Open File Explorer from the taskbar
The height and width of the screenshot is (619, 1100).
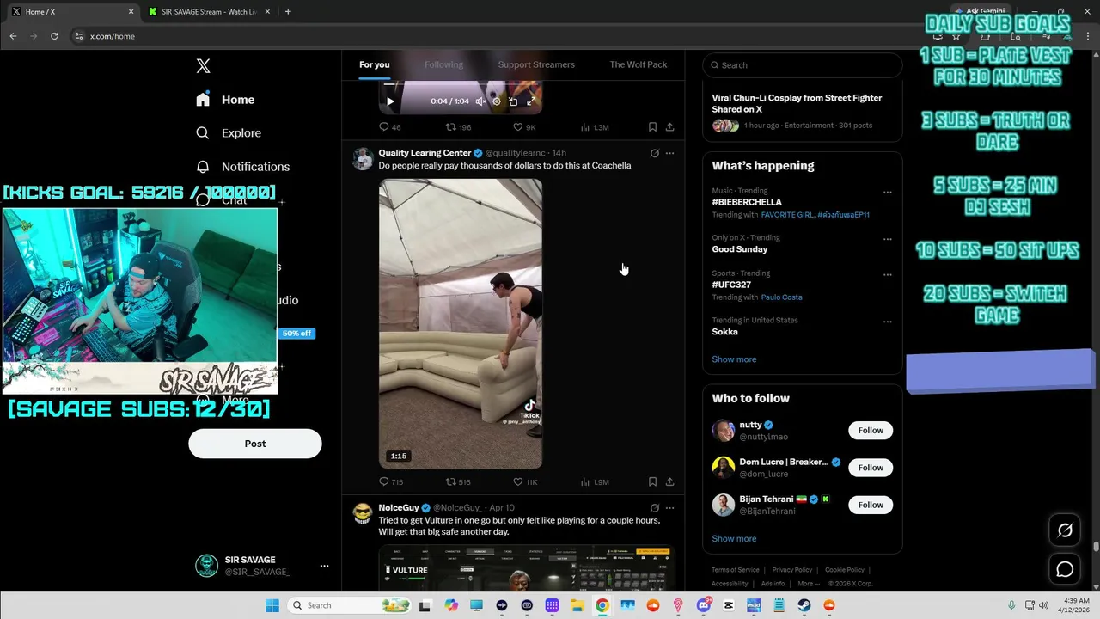(x=577, y=605)
